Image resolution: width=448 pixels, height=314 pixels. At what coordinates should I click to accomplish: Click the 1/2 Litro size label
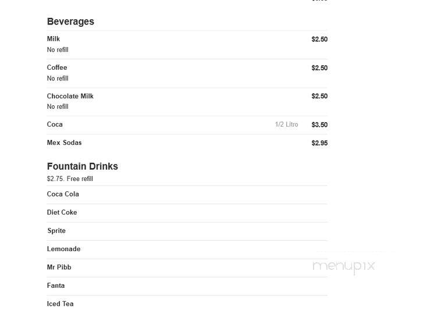286,124
